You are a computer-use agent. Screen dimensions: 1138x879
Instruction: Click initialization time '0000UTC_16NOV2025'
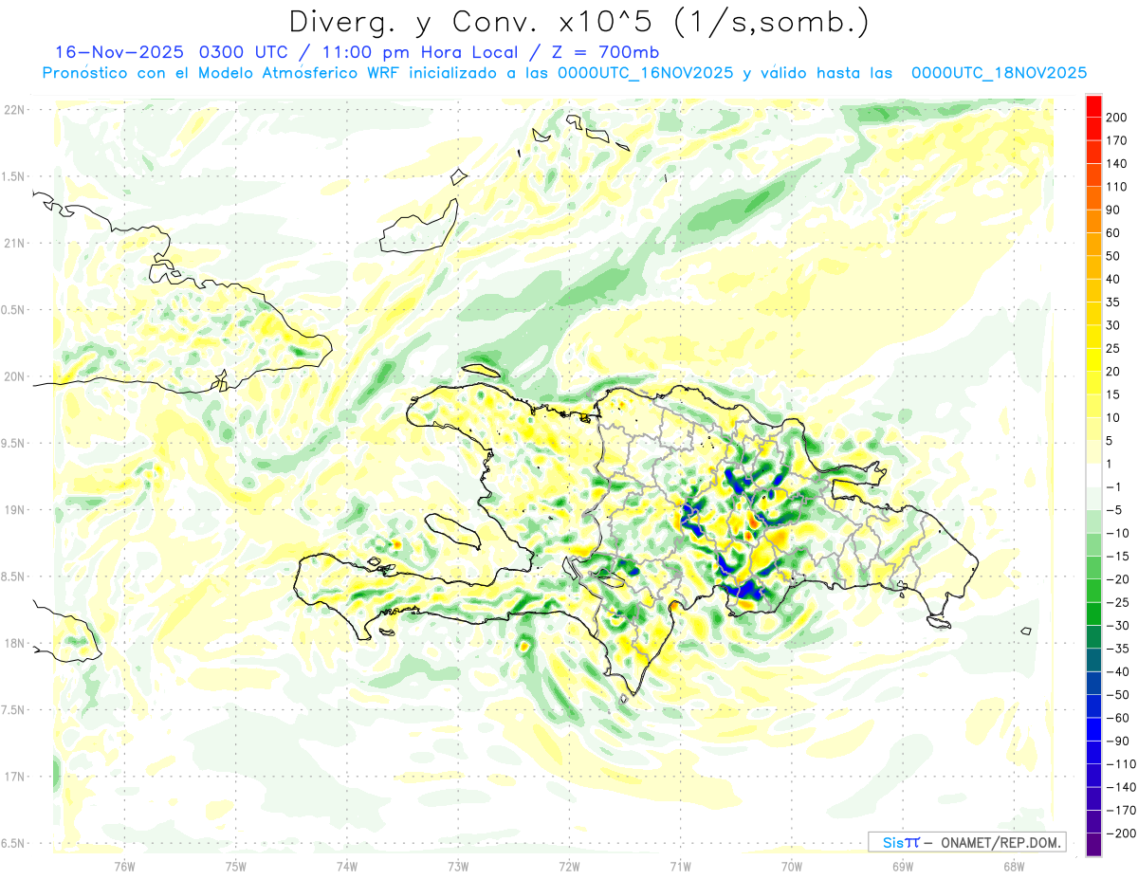coord(645,73)
